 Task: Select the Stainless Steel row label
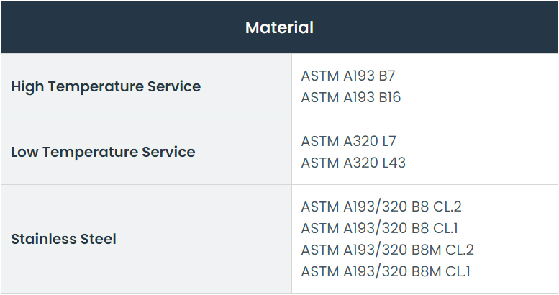click(x=63, y=239)
